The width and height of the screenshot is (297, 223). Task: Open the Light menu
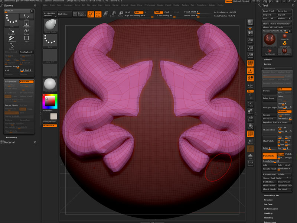[x=100, y=5]
